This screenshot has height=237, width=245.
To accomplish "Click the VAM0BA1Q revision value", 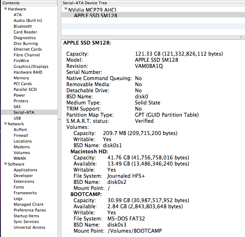I will 149,66.
